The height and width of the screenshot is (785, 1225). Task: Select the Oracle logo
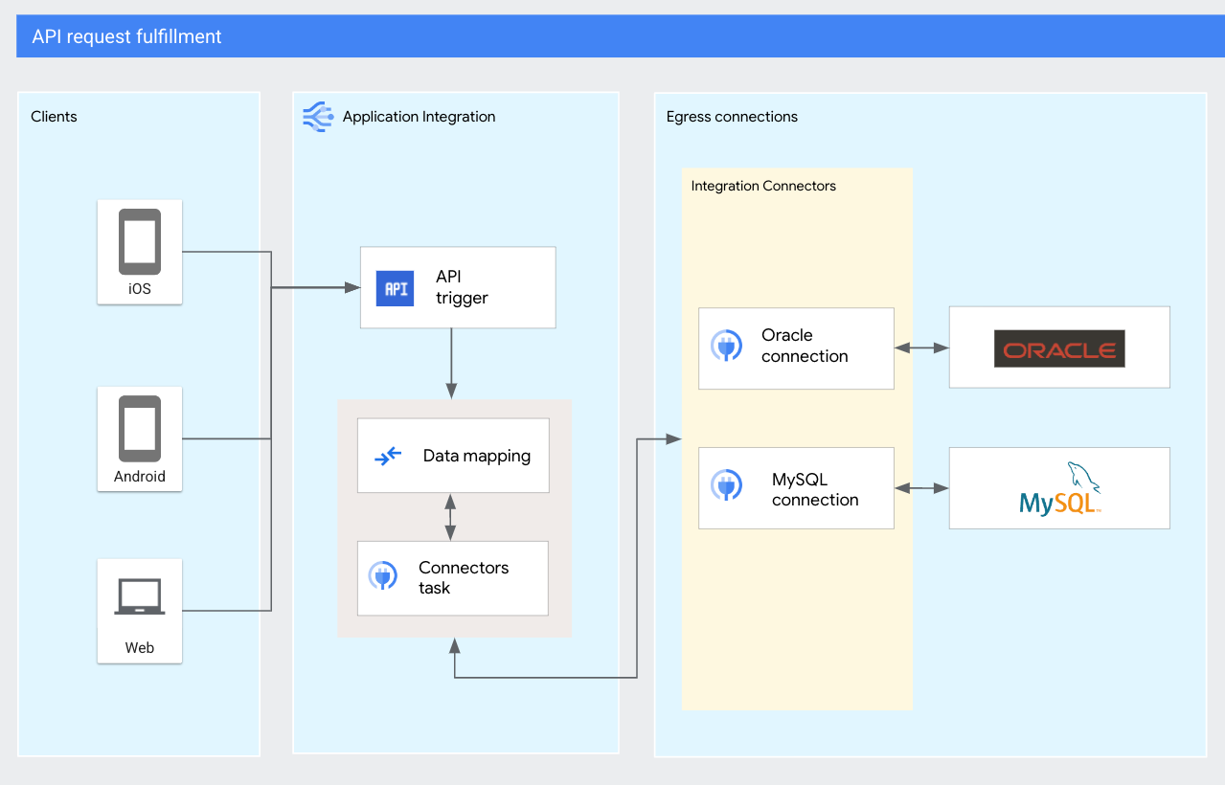(x=1058, y=348)
